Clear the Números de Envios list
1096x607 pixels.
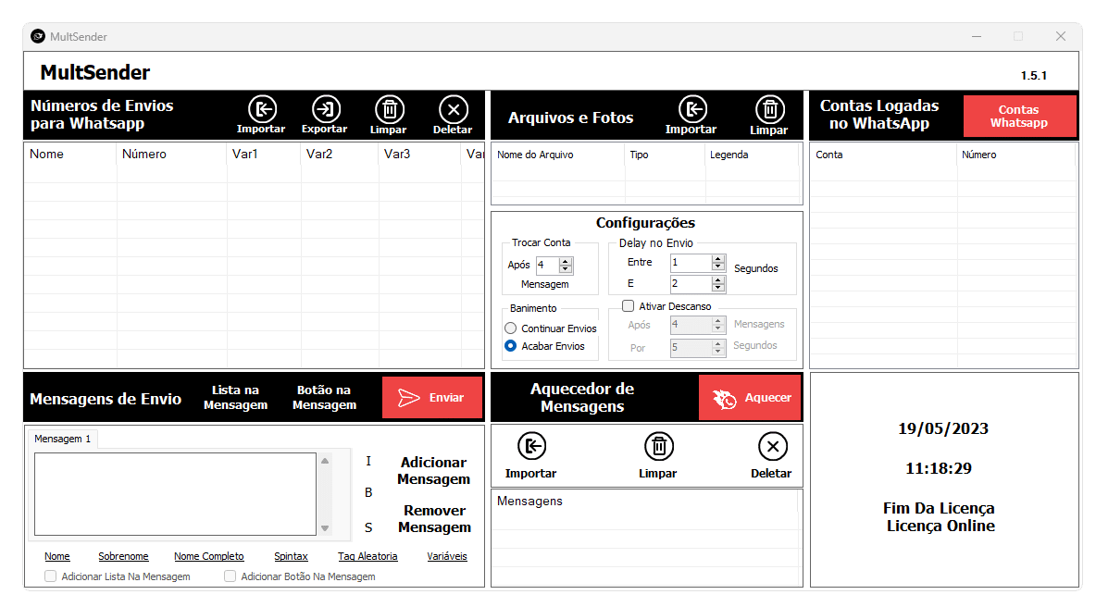coord(389,116)
